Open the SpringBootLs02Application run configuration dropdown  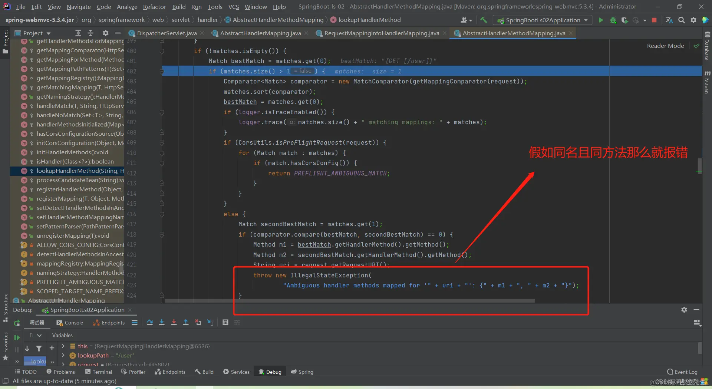pos(543,20)
